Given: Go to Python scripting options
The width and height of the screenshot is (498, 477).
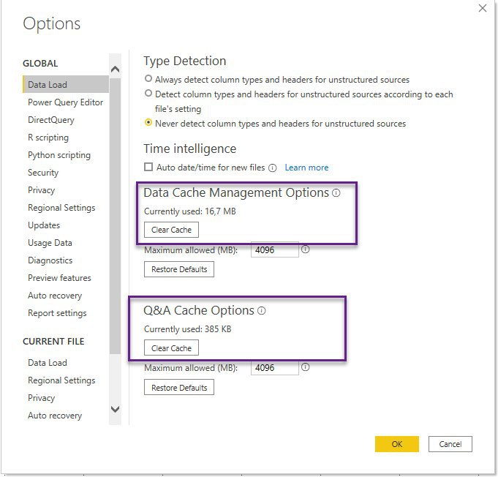Looking at the screenshot, I should tap(59, 155).
